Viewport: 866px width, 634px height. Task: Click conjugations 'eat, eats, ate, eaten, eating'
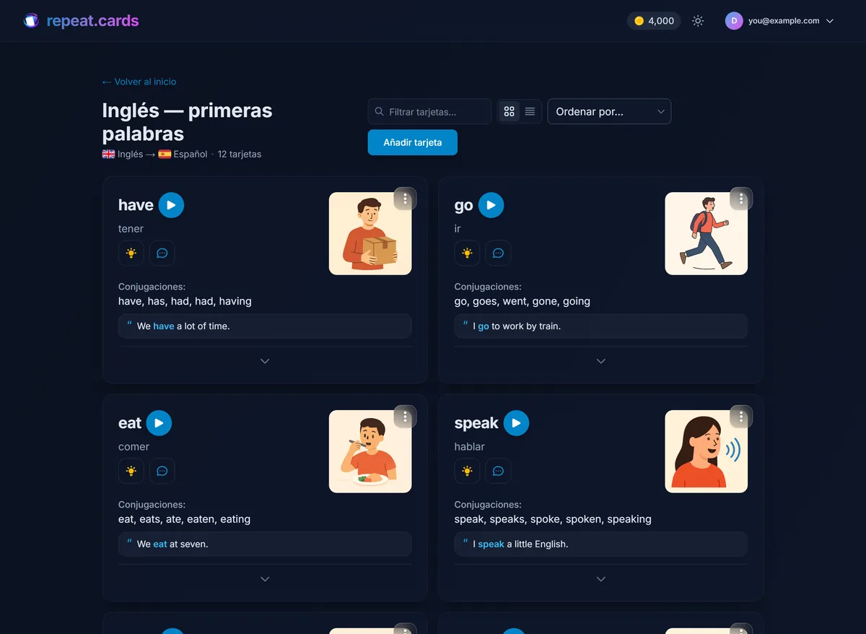(184, 519)
